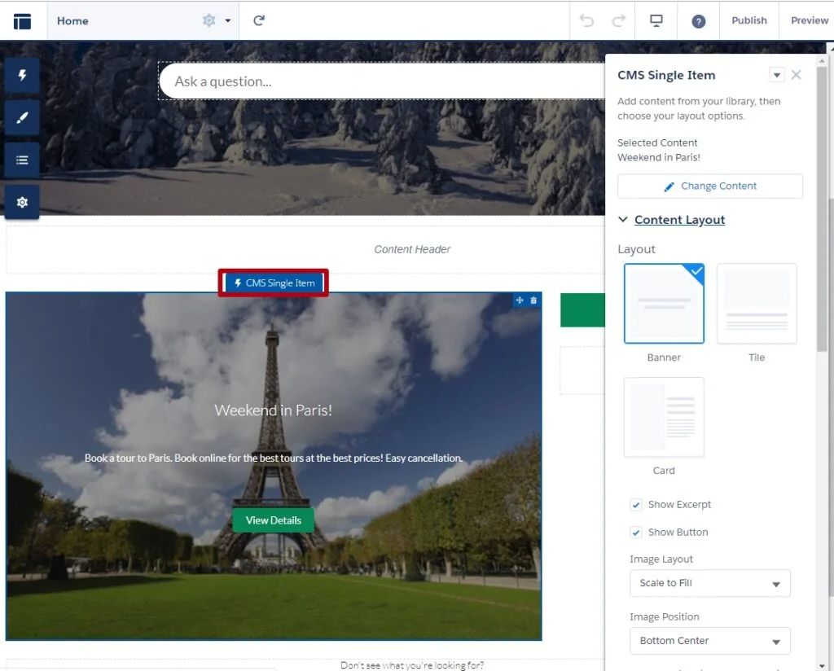Click the page properties gear icon

pos(209,20)
